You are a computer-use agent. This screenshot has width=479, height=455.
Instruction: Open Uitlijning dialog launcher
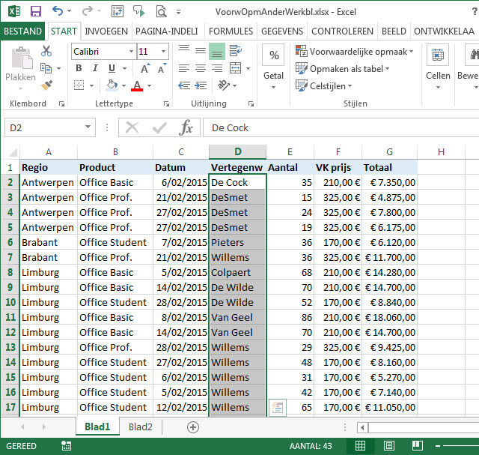click(251, 104)
